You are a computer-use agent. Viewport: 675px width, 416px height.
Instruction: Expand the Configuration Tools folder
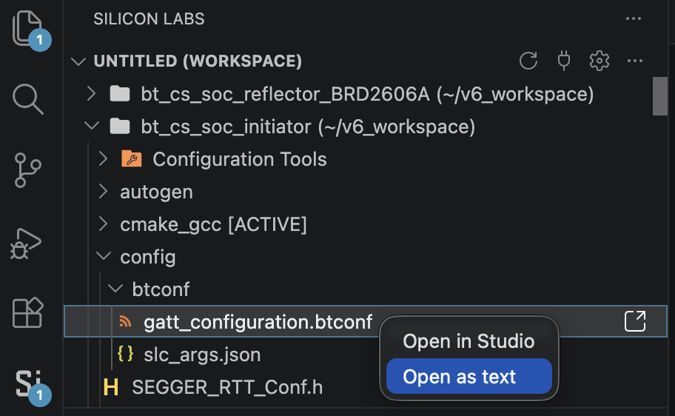coord(102,159)
